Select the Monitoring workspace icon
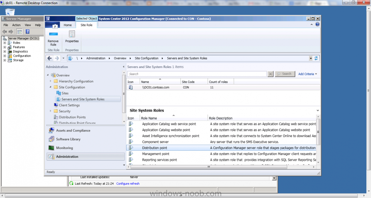Screen dimensions: 371x198 (52, 148)
